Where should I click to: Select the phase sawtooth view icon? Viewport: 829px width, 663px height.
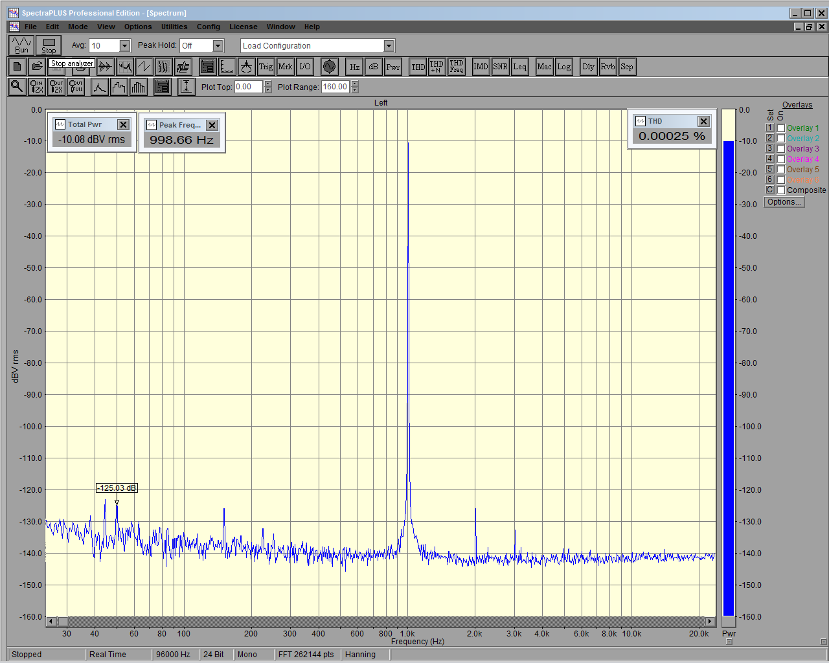144,67
